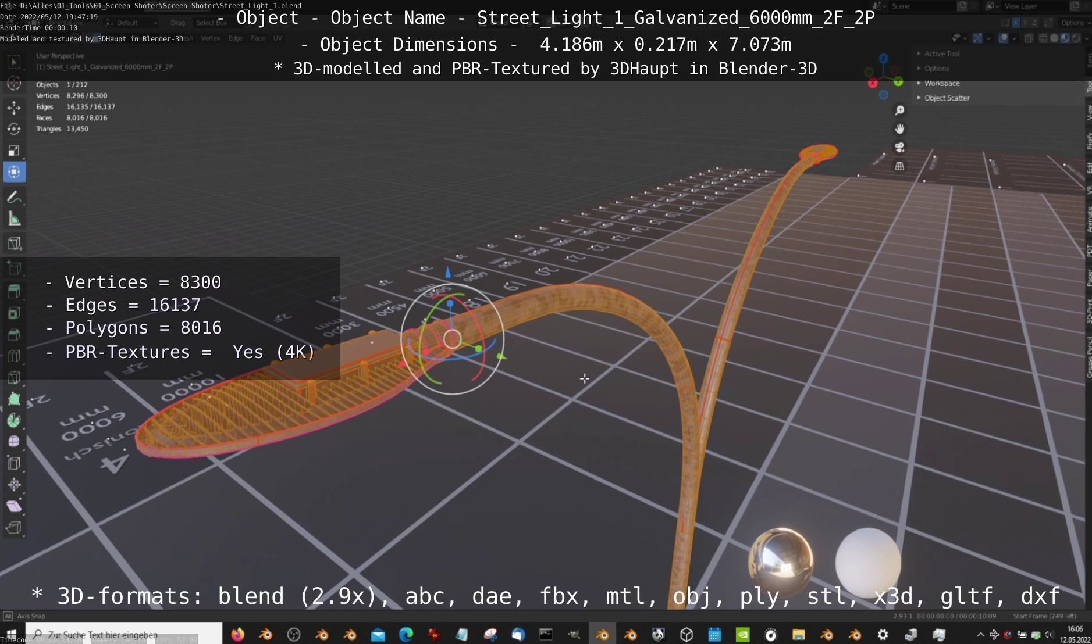Select the Edge Slide tool
1092x644 pixels.
coord(14,463)
